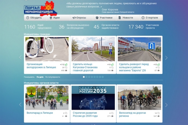Click the document icon beside Новости

coord(120,18)
